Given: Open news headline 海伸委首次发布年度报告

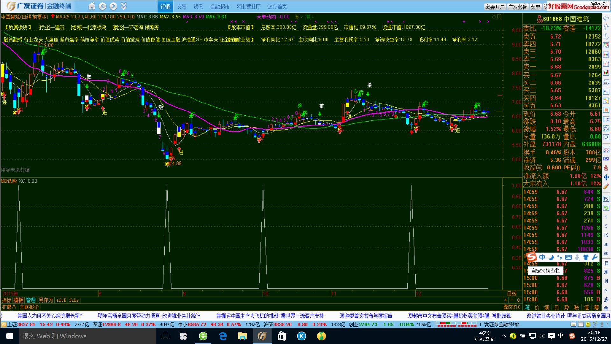Looking at the screenshot, I should (366, 316).
